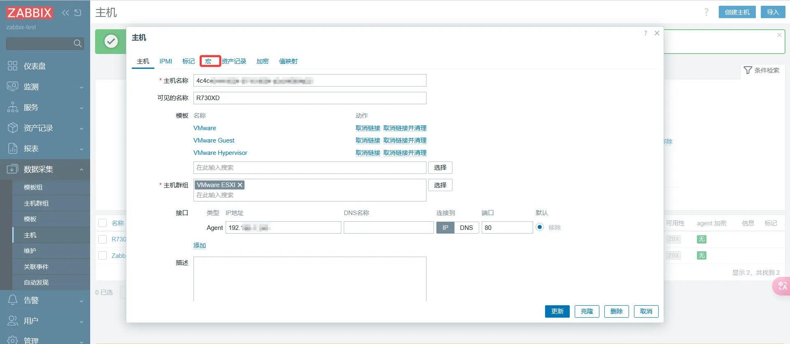Click the page help question mark icon

click(x=706, y=12)
